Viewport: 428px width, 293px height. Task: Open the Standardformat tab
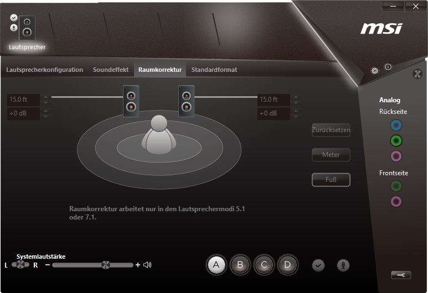(214, 70)
